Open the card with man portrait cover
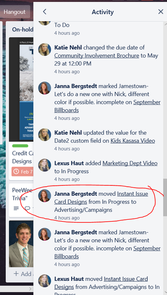This screenshot has height=295, width=167. point(21,244)
